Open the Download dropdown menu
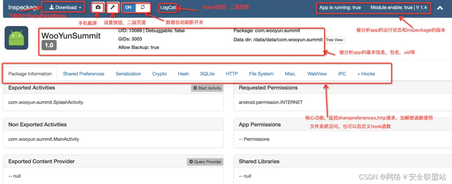The width and height of the screenshot is (452, 184). (x=66, y=8)
